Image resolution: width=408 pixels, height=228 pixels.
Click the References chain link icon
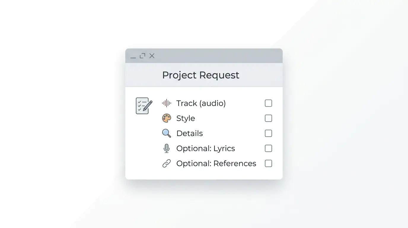pyautogui.click(x=167, y=164)
